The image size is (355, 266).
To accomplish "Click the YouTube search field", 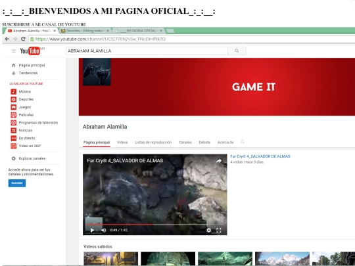I will pyautogui.click(x=147, y=51).
